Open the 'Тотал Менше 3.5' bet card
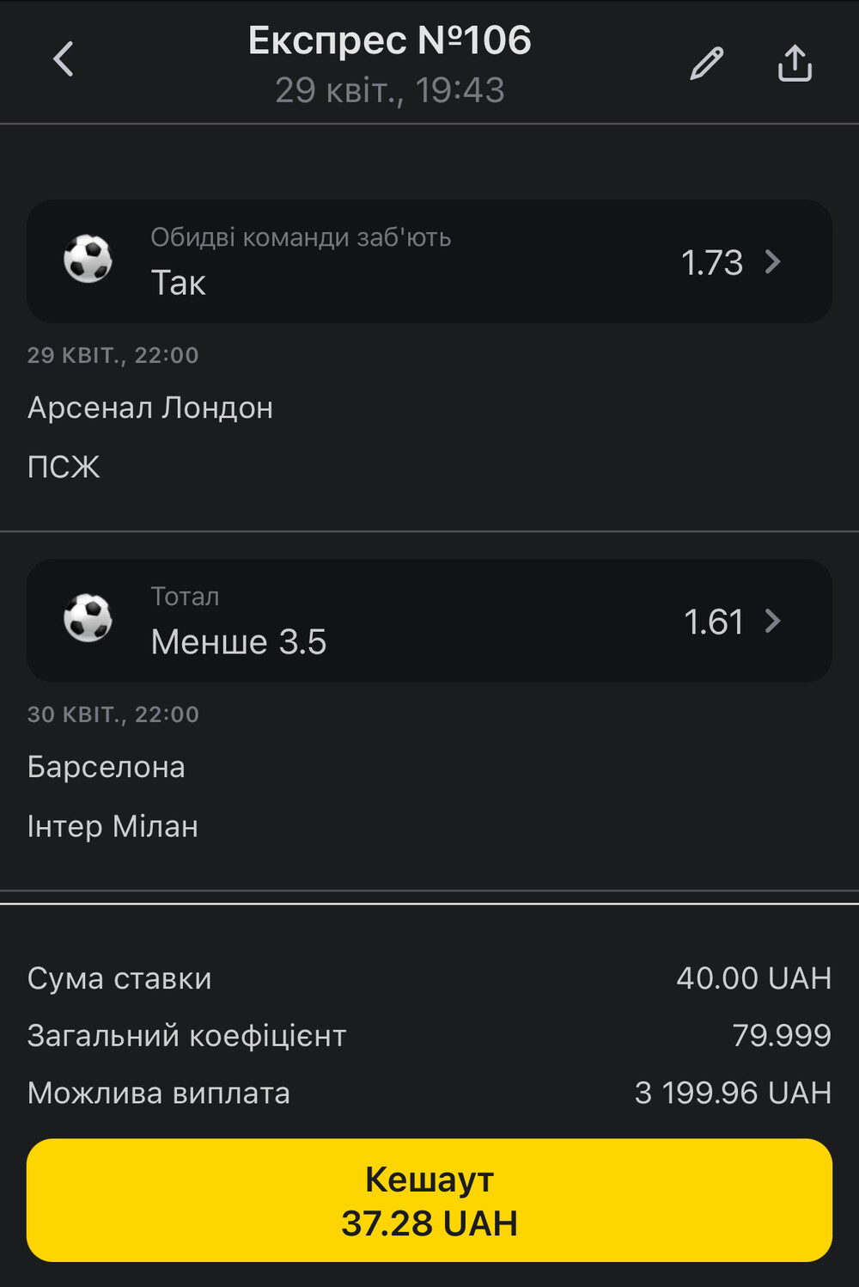 pyautogui.click(x=429, y=621)
